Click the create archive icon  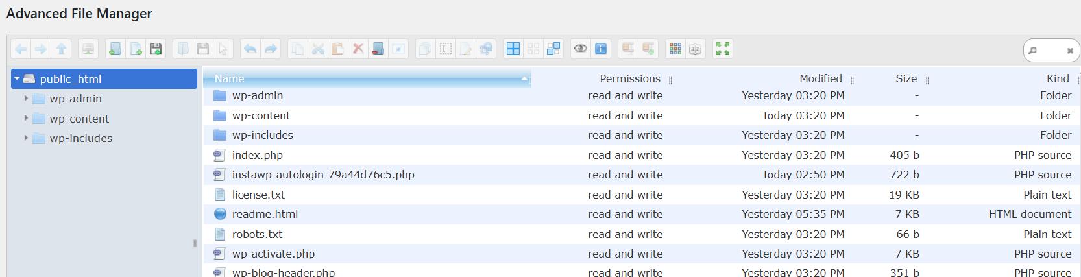click(x=648, y=49)
